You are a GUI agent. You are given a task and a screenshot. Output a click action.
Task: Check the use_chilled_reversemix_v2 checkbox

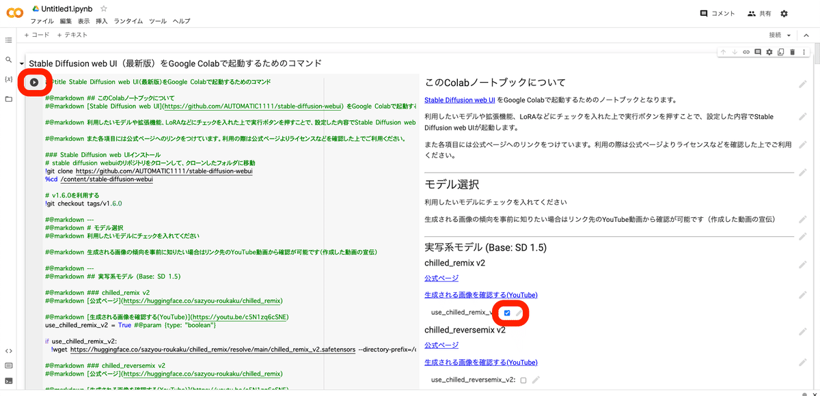523,380
